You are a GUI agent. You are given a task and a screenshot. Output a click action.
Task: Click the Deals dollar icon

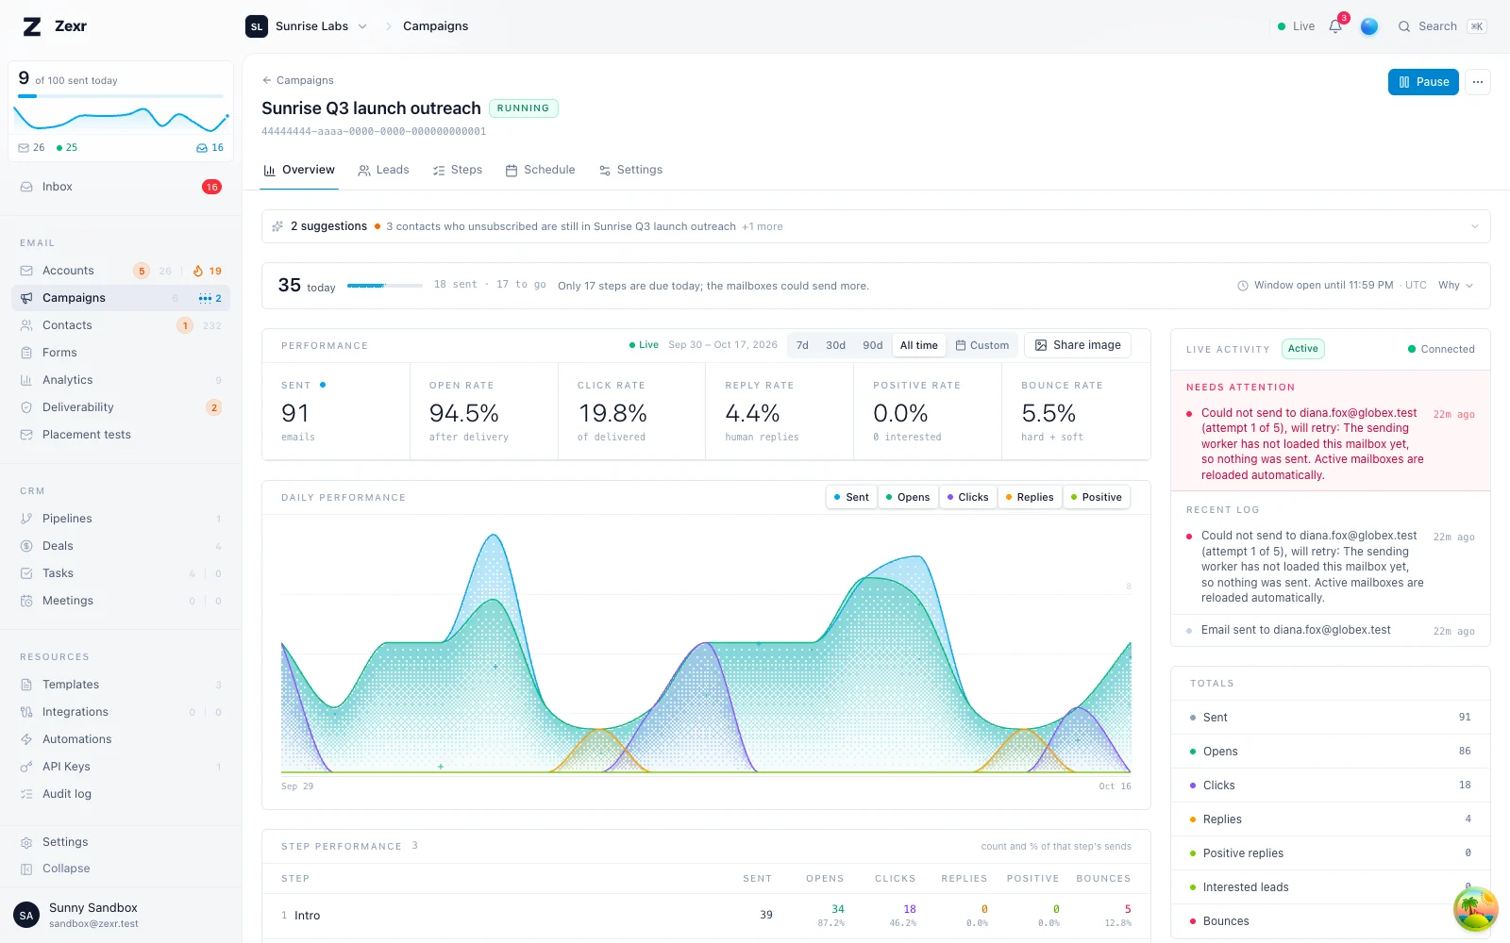tap(26, 546)
